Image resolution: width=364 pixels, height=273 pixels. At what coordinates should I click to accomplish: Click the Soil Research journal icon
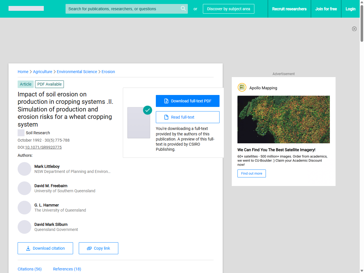click(21, 133)
